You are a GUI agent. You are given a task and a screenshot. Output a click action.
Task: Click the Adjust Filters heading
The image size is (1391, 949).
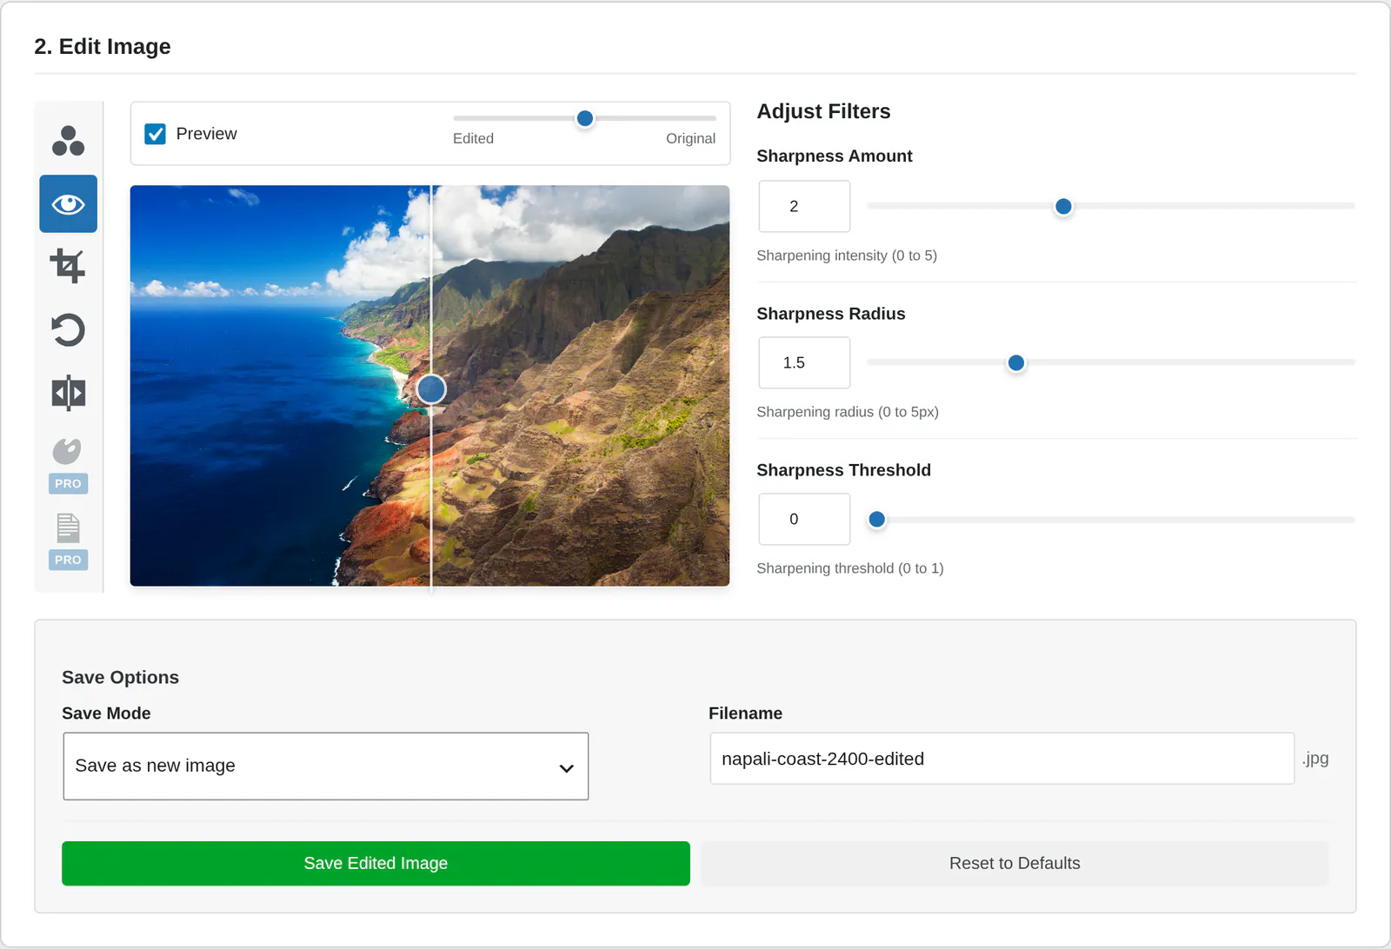click(x=823, y=111)
